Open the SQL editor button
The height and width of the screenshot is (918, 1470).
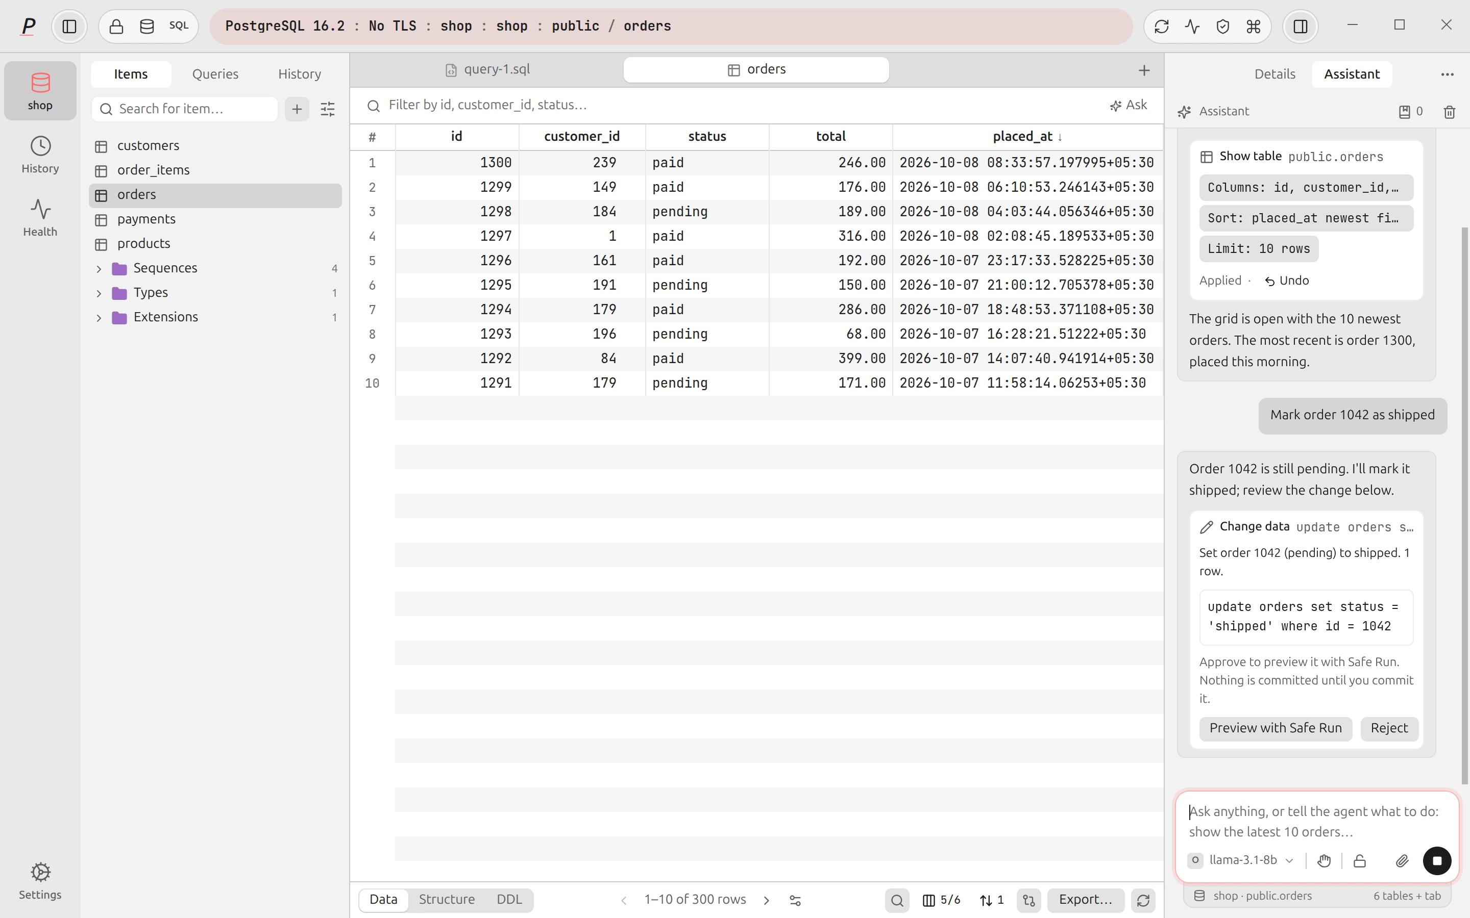tap(179, 26)
